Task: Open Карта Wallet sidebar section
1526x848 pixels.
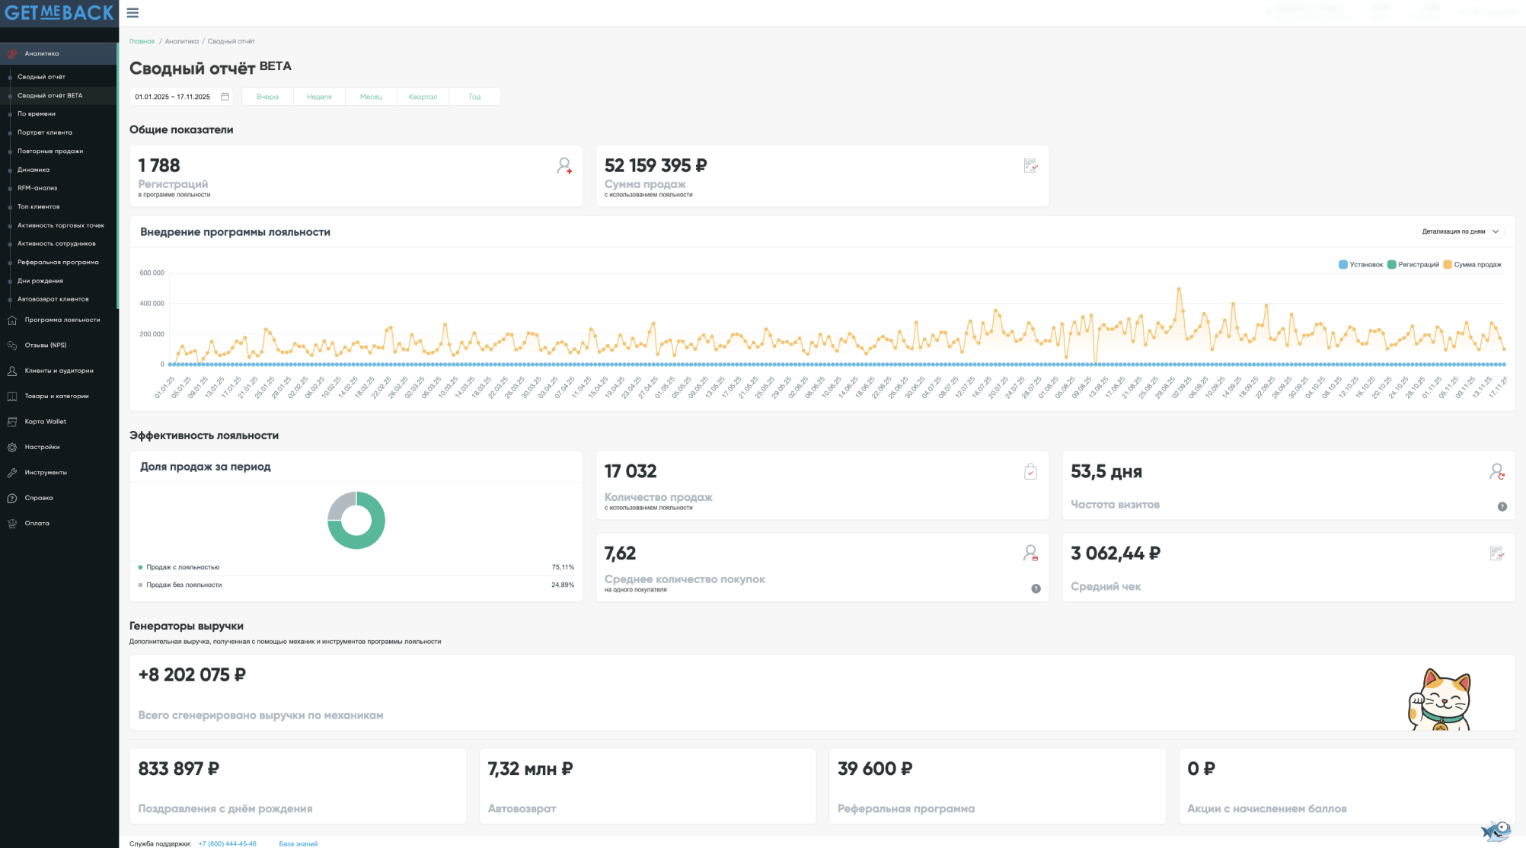Action: click(45, 422)
